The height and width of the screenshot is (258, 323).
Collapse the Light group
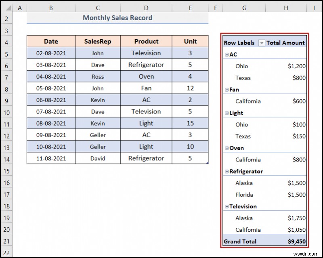[227, 113]
